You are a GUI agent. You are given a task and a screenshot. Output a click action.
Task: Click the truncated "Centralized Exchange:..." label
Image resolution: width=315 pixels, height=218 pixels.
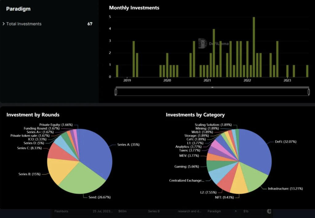point(187,181)
